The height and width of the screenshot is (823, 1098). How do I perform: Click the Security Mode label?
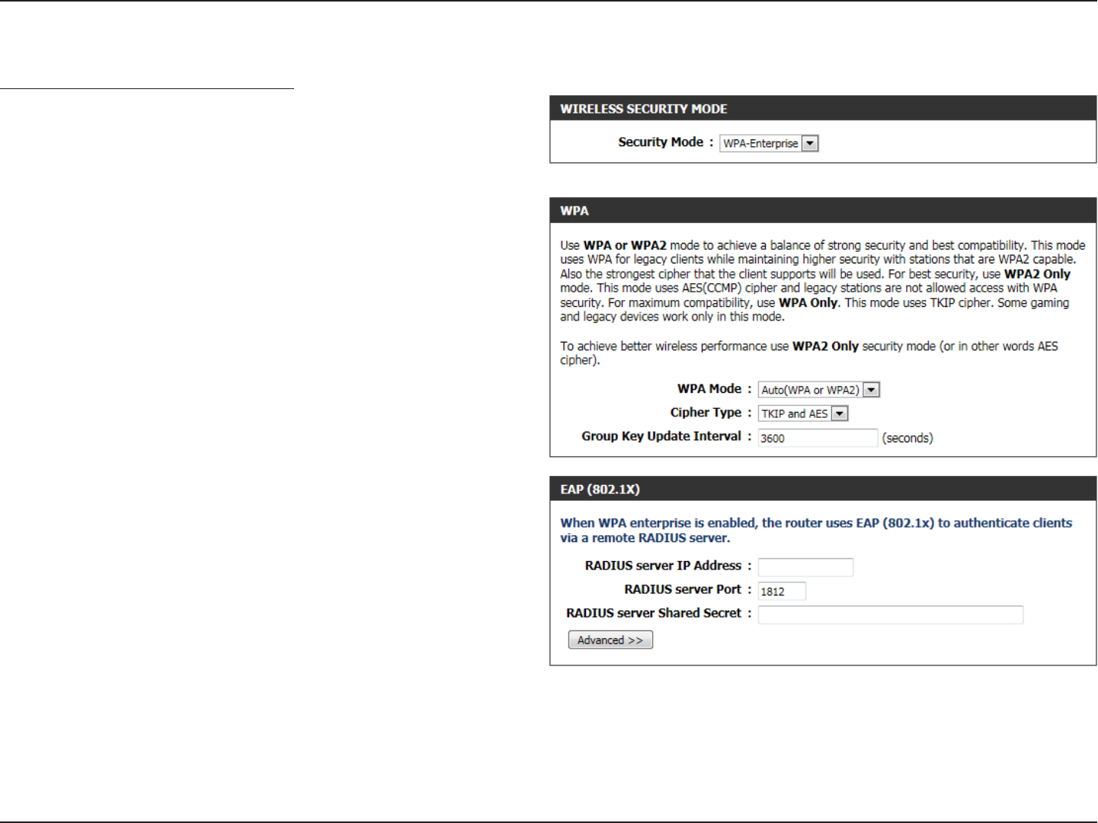coord(661,142)
